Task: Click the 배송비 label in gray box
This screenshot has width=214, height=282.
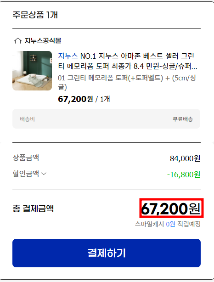Action: [x=28, y=119]
